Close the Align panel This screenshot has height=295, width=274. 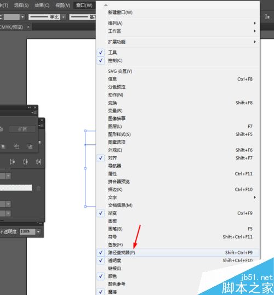pos(42,121)
